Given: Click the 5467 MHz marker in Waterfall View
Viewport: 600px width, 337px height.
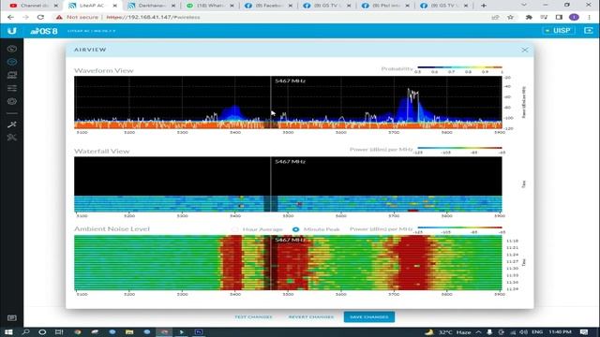Looking at the screenshot, I should click(x=290, y=162).
